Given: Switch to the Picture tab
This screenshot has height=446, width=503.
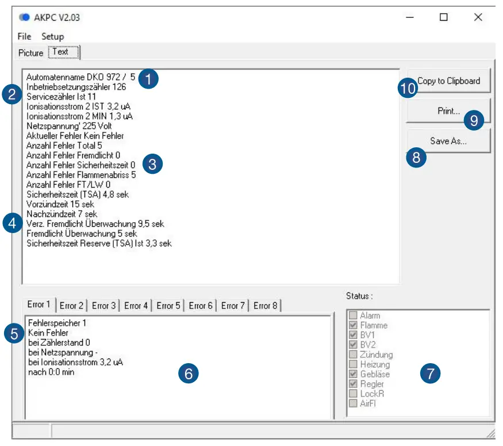Looking at the screenshot, I should [x=30, y=52].
